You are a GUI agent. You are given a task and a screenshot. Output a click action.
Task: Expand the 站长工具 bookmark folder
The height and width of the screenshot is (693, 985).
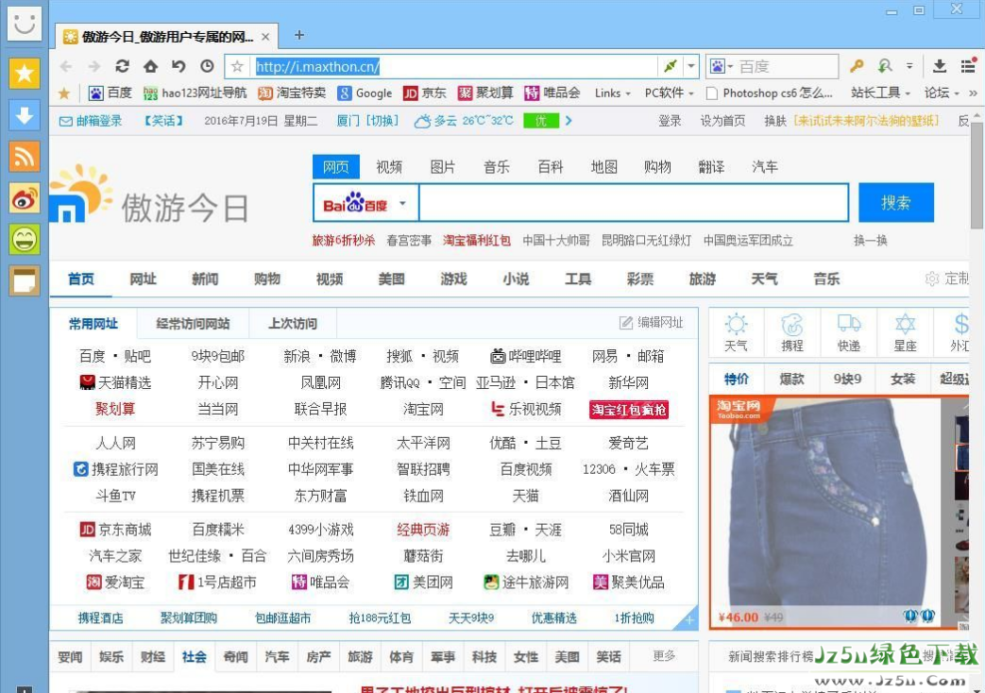(x=881, y=93)
